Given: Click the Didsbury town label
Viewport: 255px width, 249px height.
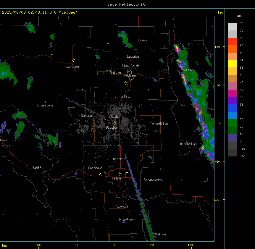Looking at the screenshot, I should [x=113, y=127].
